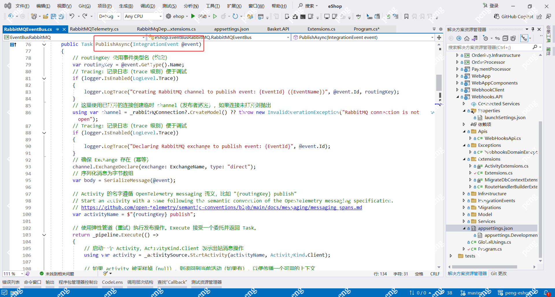Open the Any CPU platform dropdown

click(x=143, y=16)
